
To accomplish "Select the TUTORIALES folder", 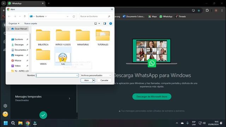I will pyautogui.click(x=103, y=37).
